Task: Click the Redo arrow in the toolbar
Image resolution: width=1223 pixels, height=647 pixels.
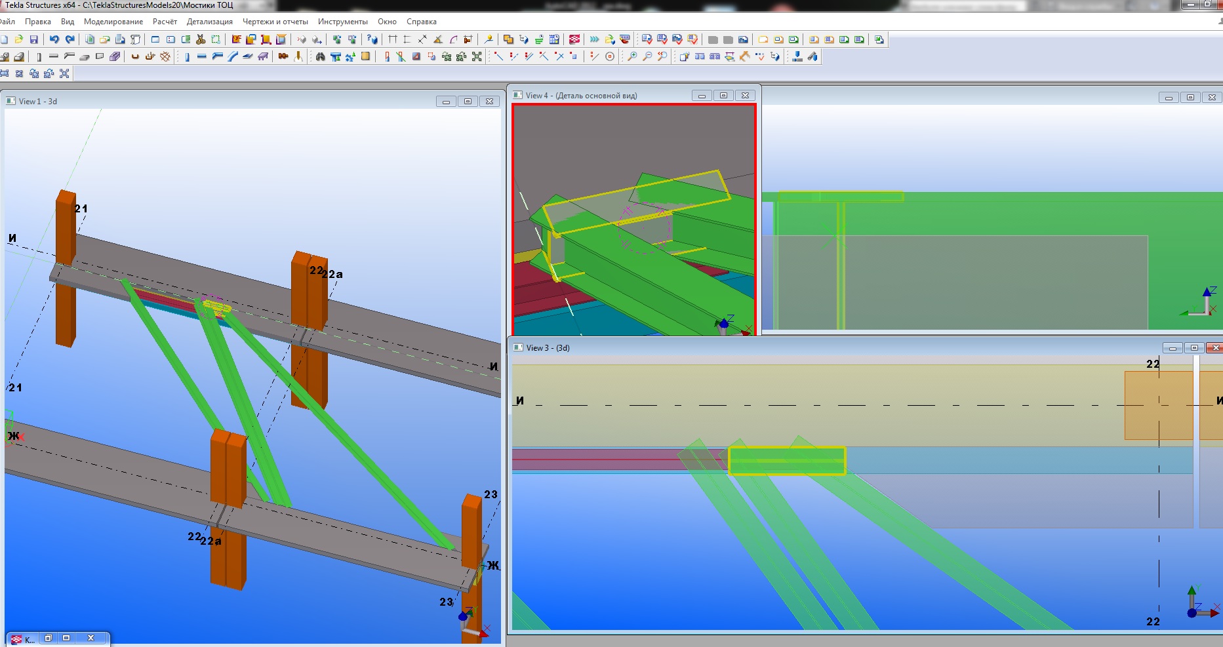Action: 70,39
